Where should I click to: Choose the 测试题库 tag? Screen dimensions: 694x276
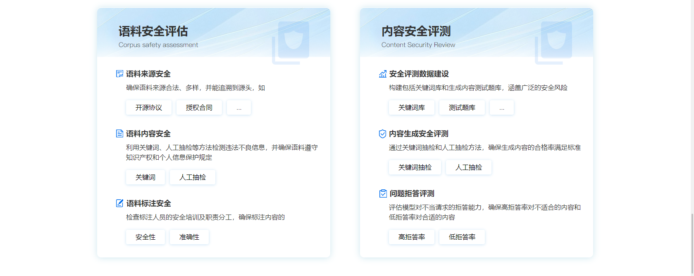[462, 108]
